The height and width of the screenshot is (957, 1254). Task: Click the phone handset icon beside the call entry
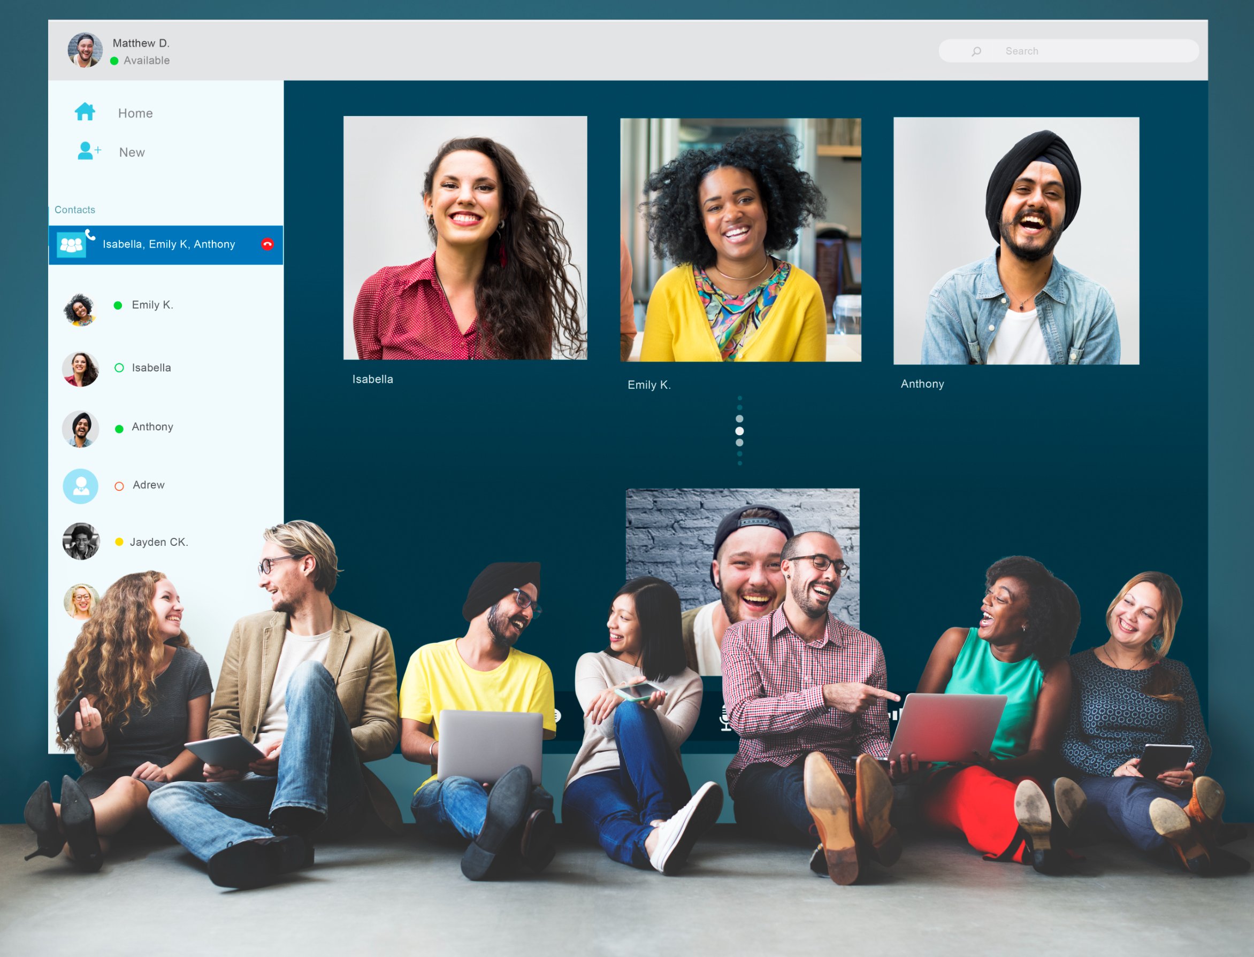(x=91, y=235)
